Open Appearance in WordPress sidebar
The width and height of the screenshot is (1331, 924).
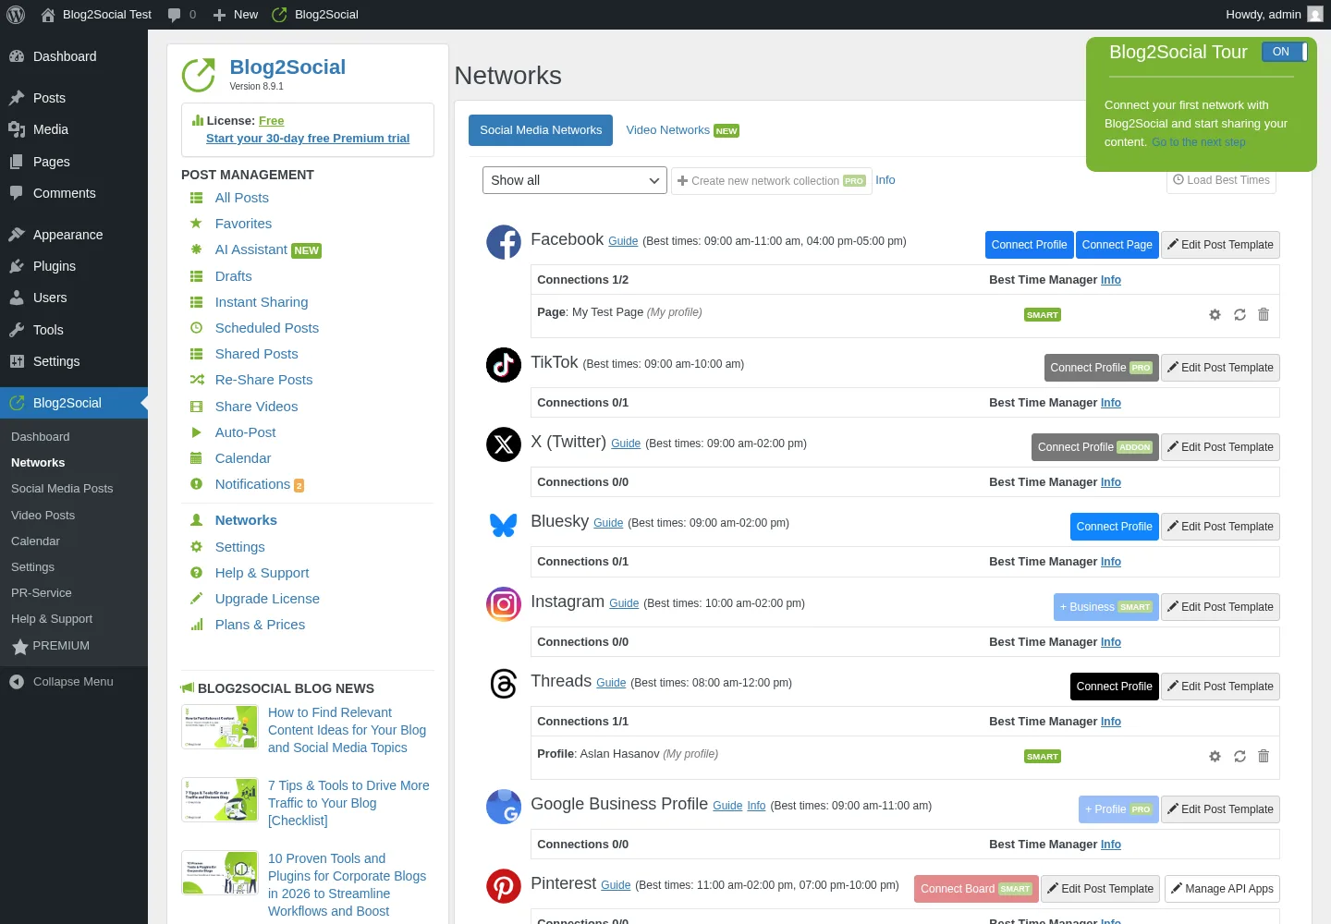pos(67,235)
